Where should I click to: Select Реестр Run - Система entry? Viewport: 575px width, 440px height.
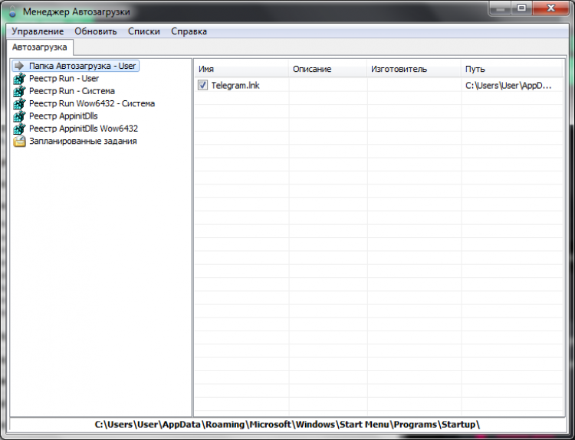pyautogui.click(x=72, y=91)
